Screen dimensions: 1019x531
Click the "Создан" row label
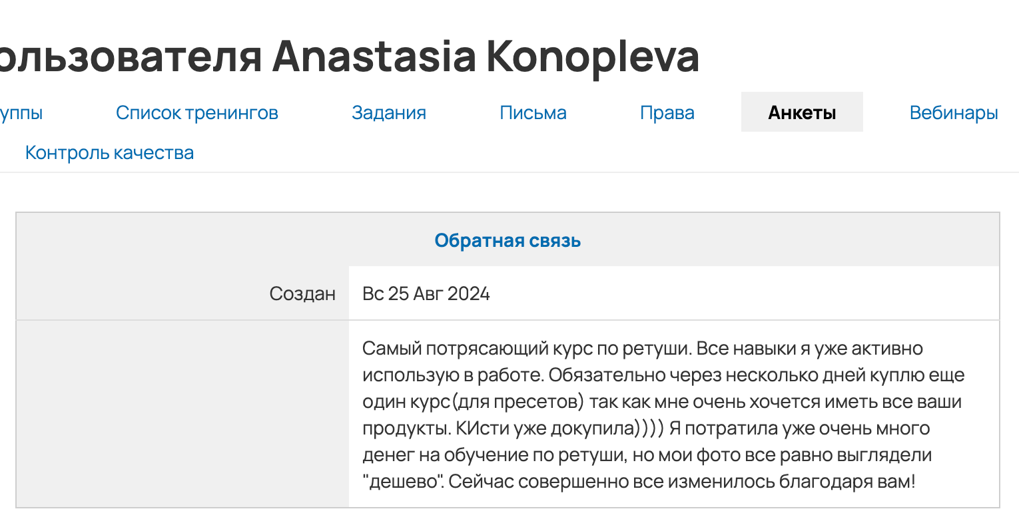point(303,293)
